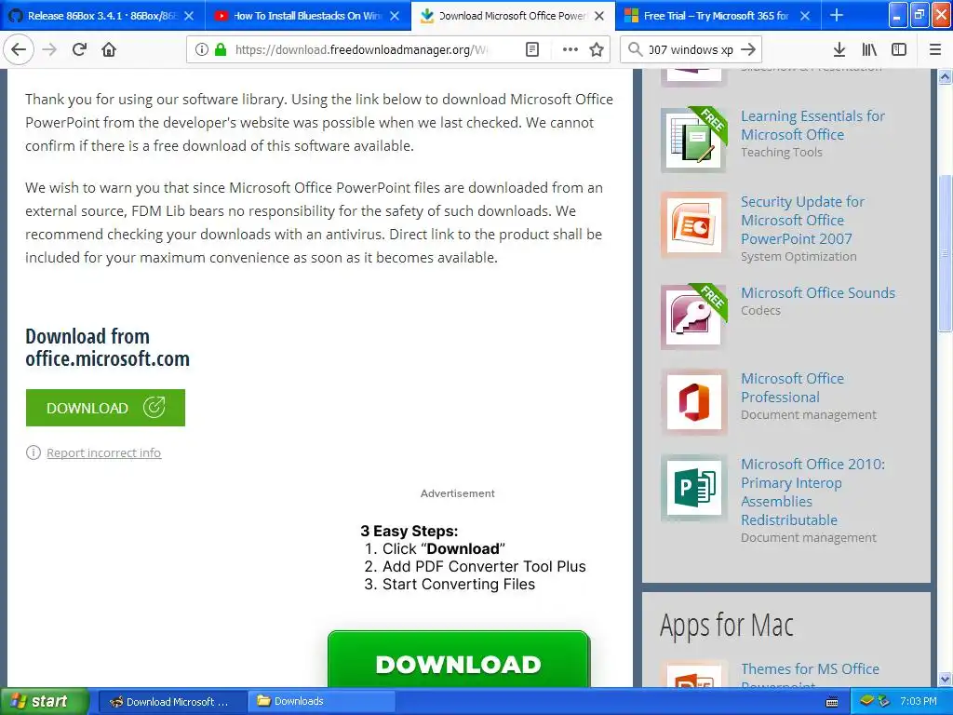Click the page scrollbar down arrow
953x715 pixels.
click(946, 679)
